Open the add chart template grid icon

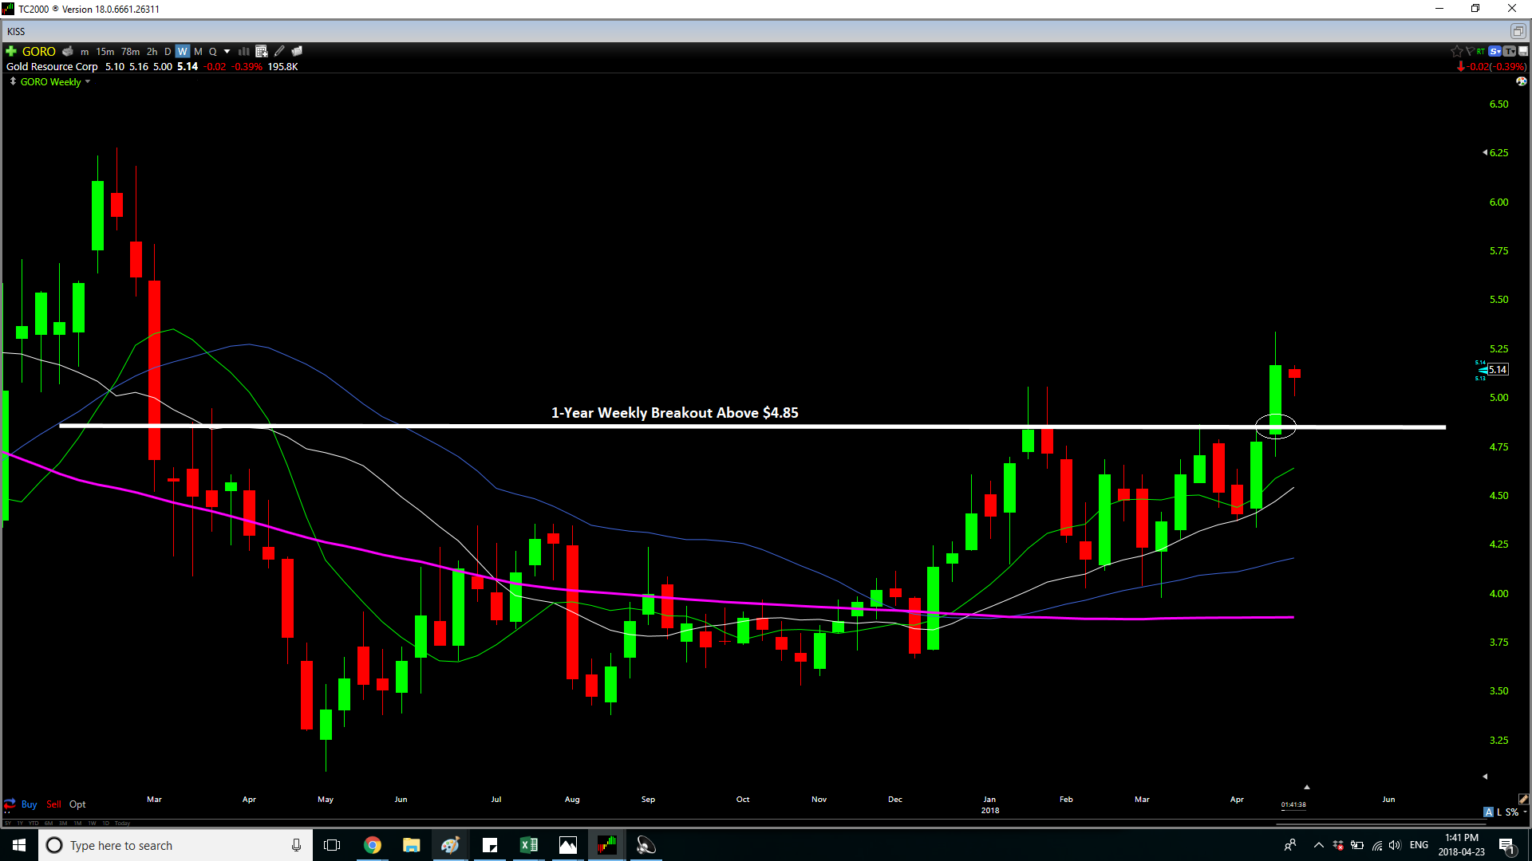click(262, 51)
